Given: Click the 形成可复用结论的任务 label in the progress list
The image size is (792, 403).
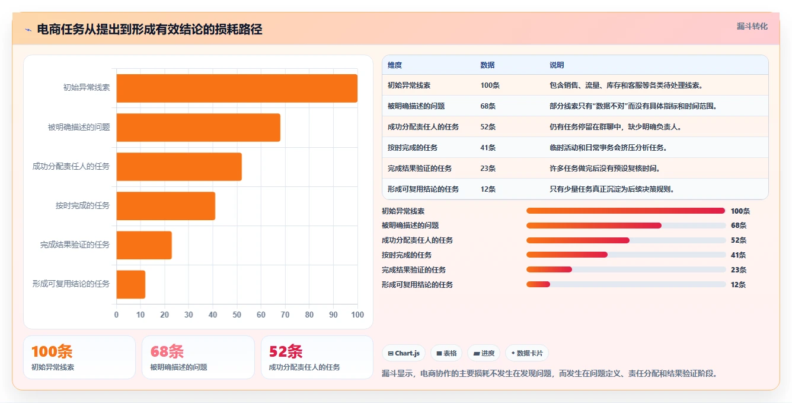Looking at the screenshot, I should click(x=417, y=284).
